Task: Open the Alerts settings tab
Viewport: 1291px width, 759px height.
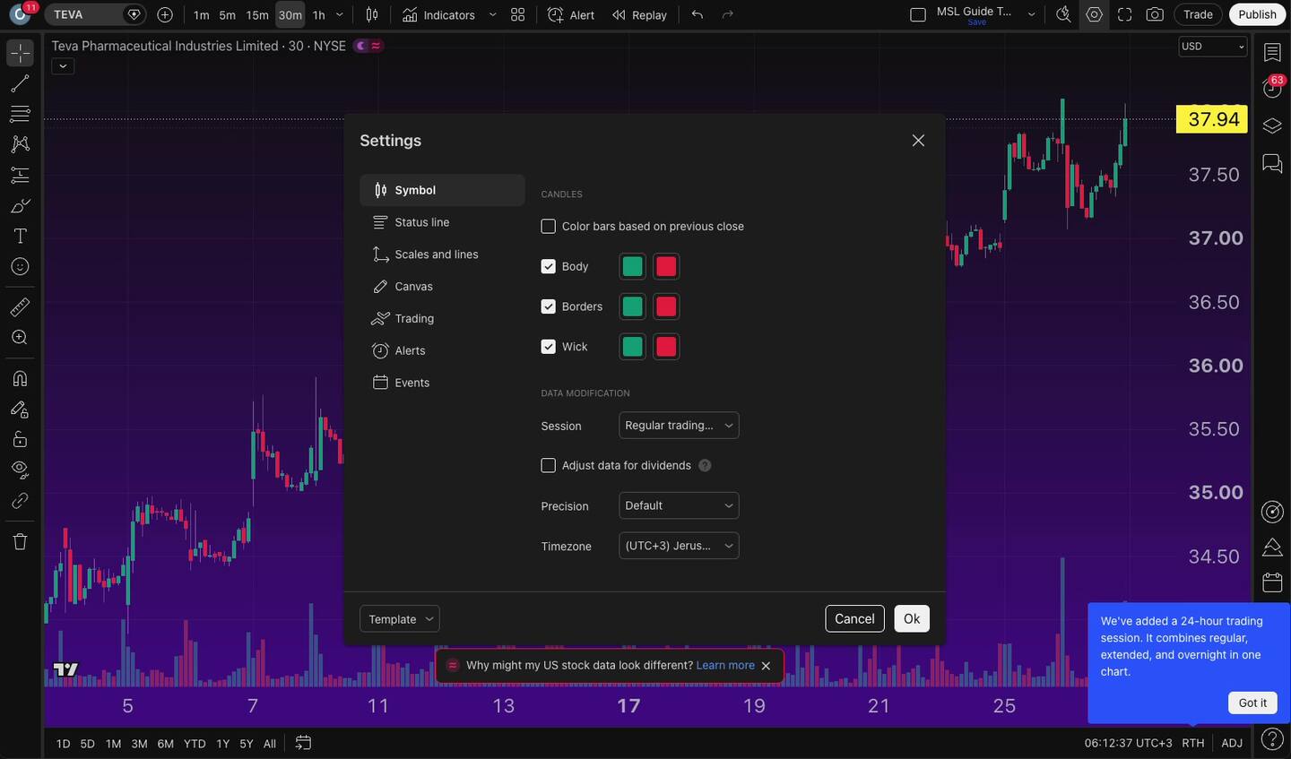Action: click(x=442, y=350)
